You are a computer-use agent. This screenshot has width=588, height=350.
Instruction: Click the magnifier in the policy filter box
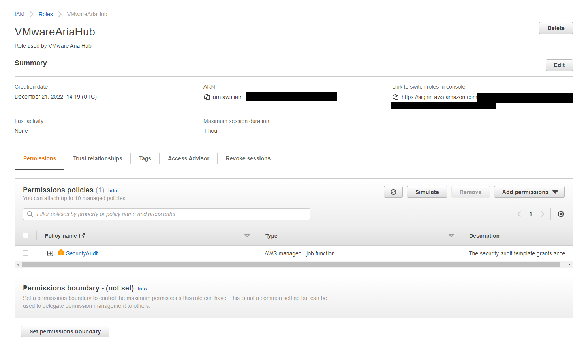pos(30,214)
